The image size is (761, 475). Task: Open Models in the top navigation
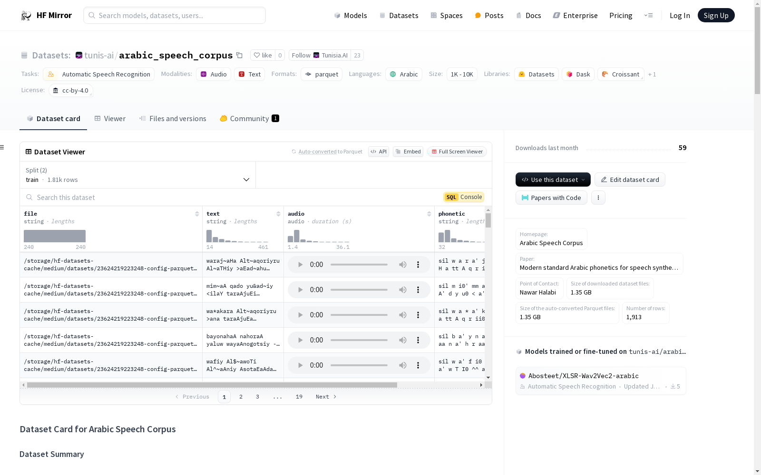click(351, 15)
